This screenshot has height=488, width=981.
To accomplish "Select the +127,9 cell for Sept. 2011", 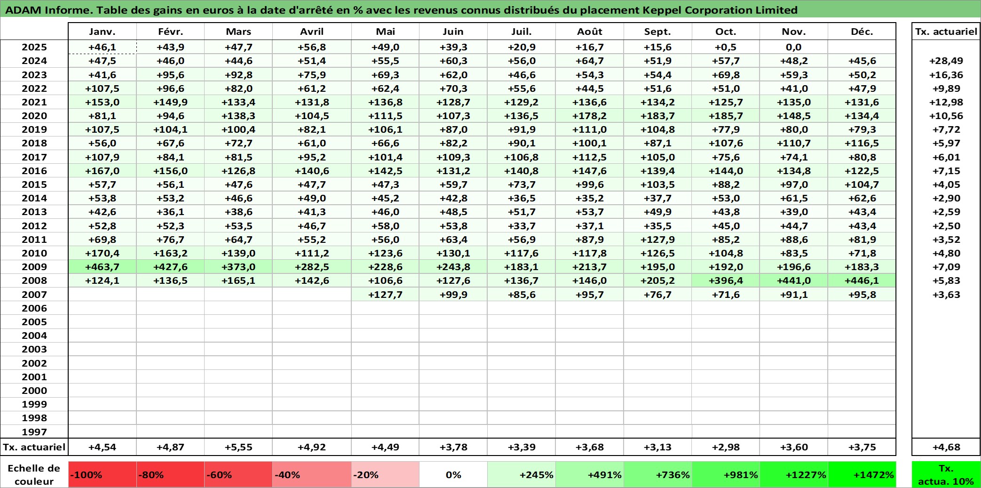I will click(x=657, y=240).
